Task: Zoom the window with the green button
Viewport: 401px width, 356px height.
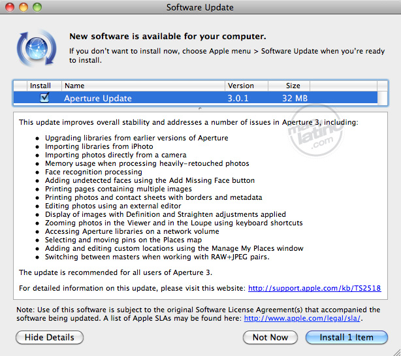Action: click(37, 7)
